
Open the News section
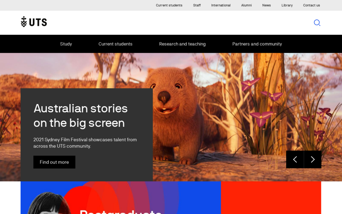(x=266, y=5)
